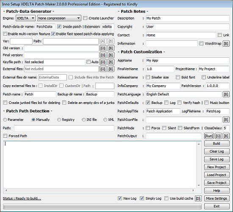Enable Create junked files list for deleting
The image size is (233, 212).
point(5,103)
